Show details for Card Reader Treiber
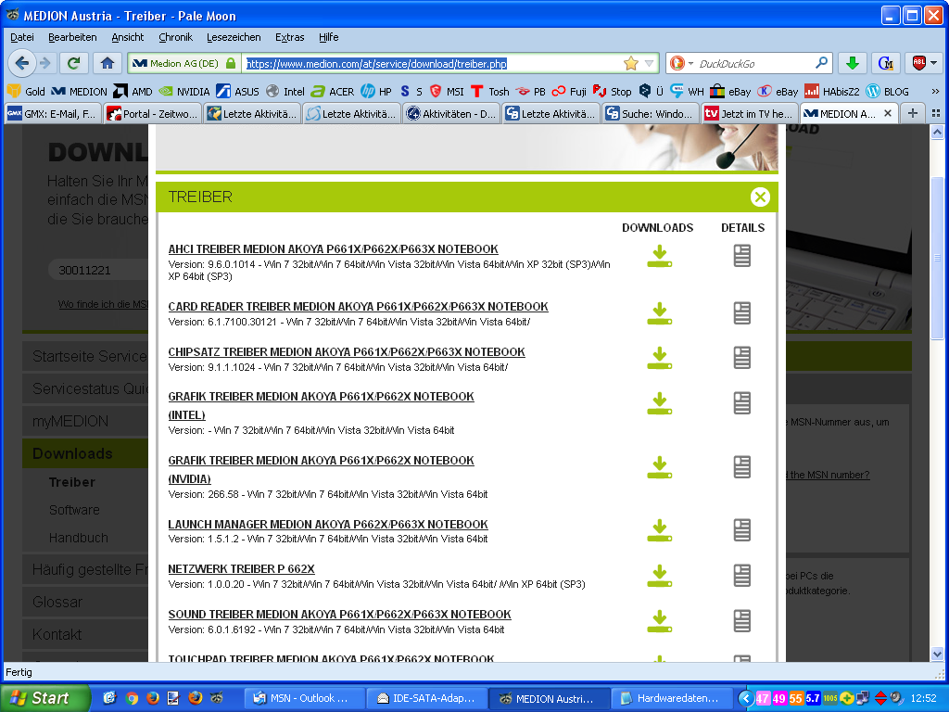The image size is (949, 712). tap(742, 313)
